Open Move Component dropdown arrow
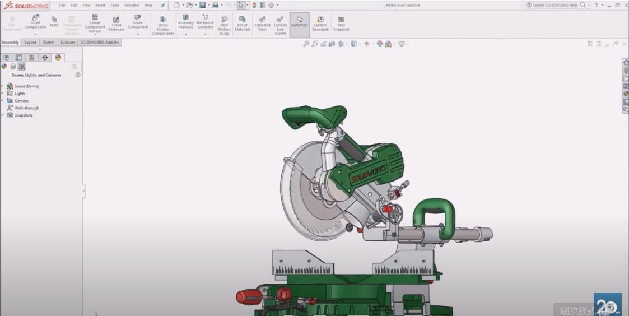629x316 pixels. (x=138, y=34)
